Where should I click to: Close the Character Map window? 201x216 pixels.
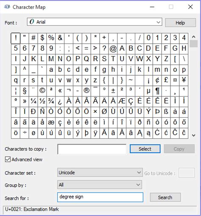pyautogui.click(x=190, y=7)
